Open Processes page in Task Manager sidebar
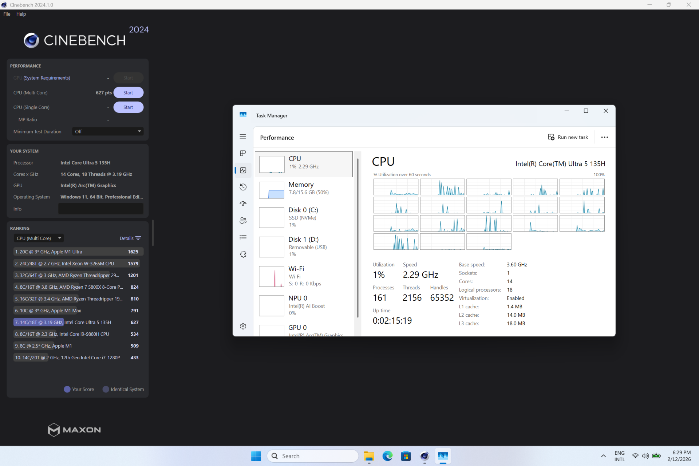 coord(243,153)
